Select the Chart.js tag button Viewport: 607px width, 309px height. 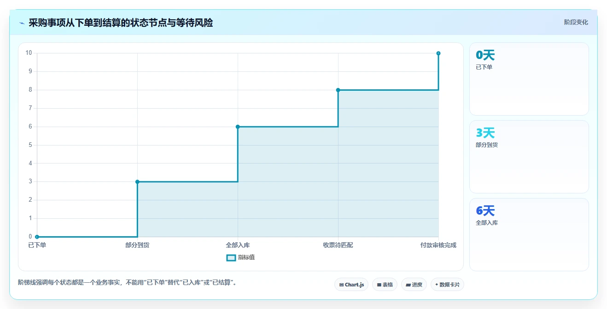tap(351, 285)
